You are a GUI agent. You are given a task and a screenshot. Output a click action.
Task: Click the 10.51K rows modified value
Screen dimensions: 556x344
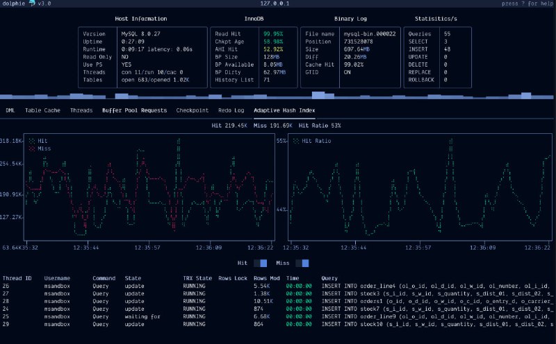(263, 301)
